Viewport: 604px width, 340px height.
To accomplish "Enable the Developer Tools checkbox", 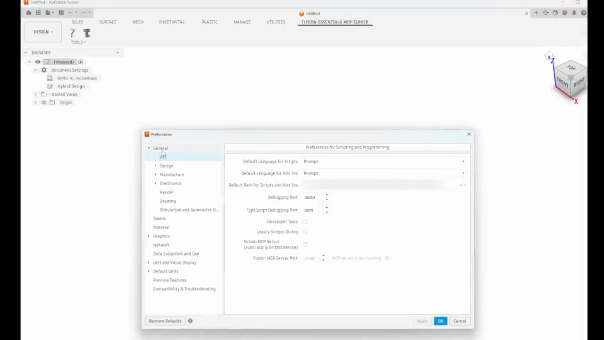I will (305, 222).
